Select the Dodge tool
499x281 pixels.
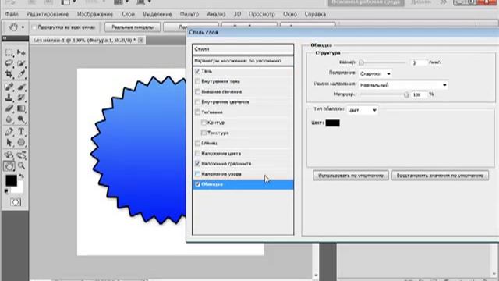coord(21,119)
